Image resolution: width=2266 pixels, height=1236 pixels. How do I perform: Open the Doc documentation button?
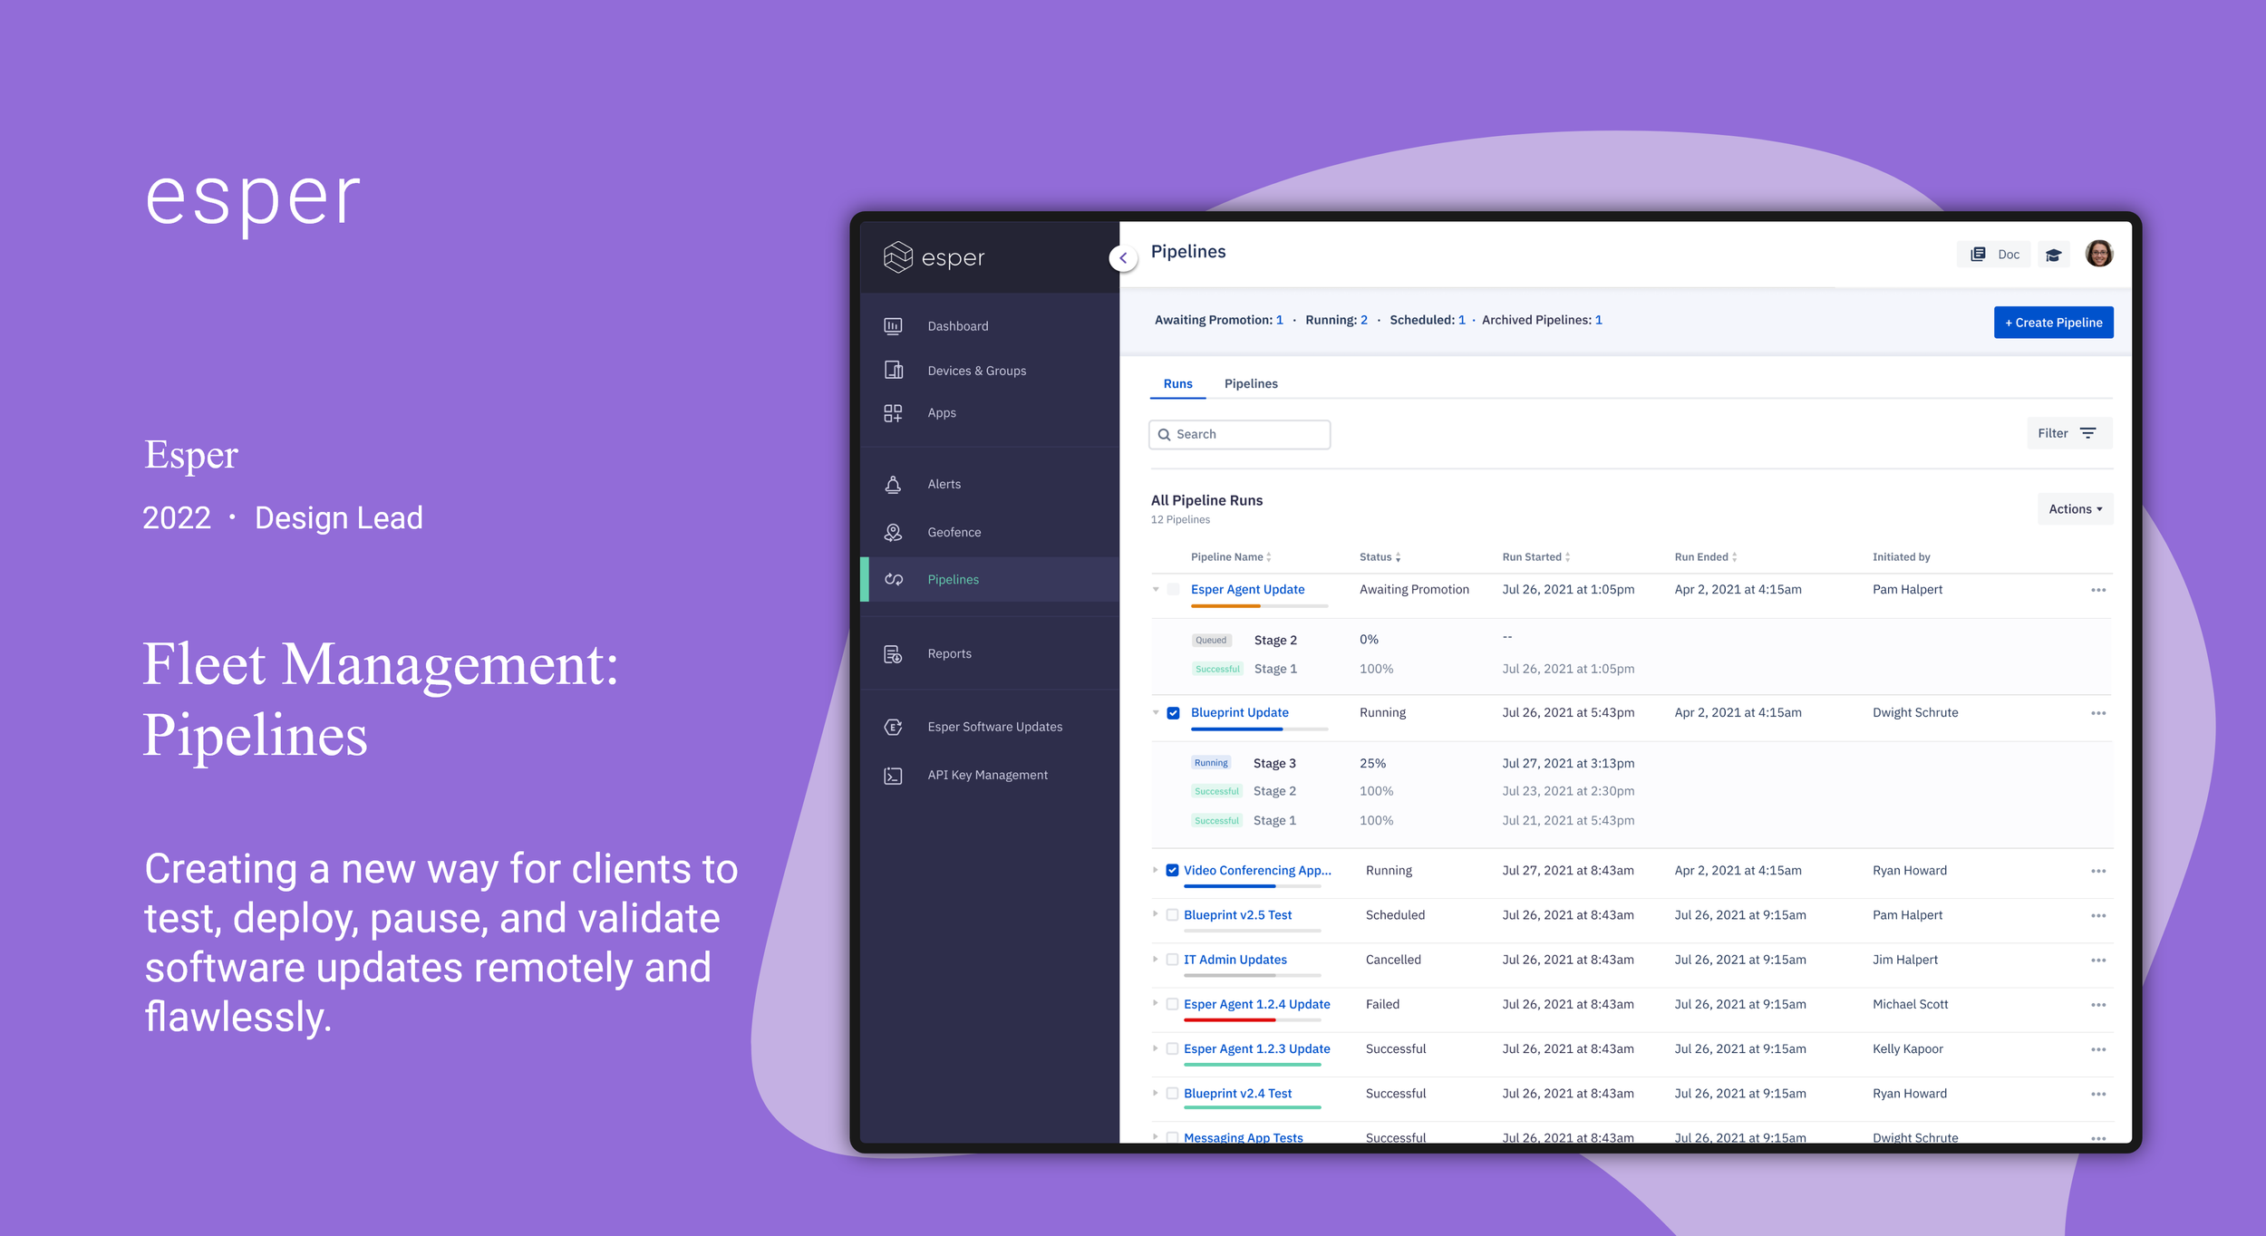[x=1994, y=255]
